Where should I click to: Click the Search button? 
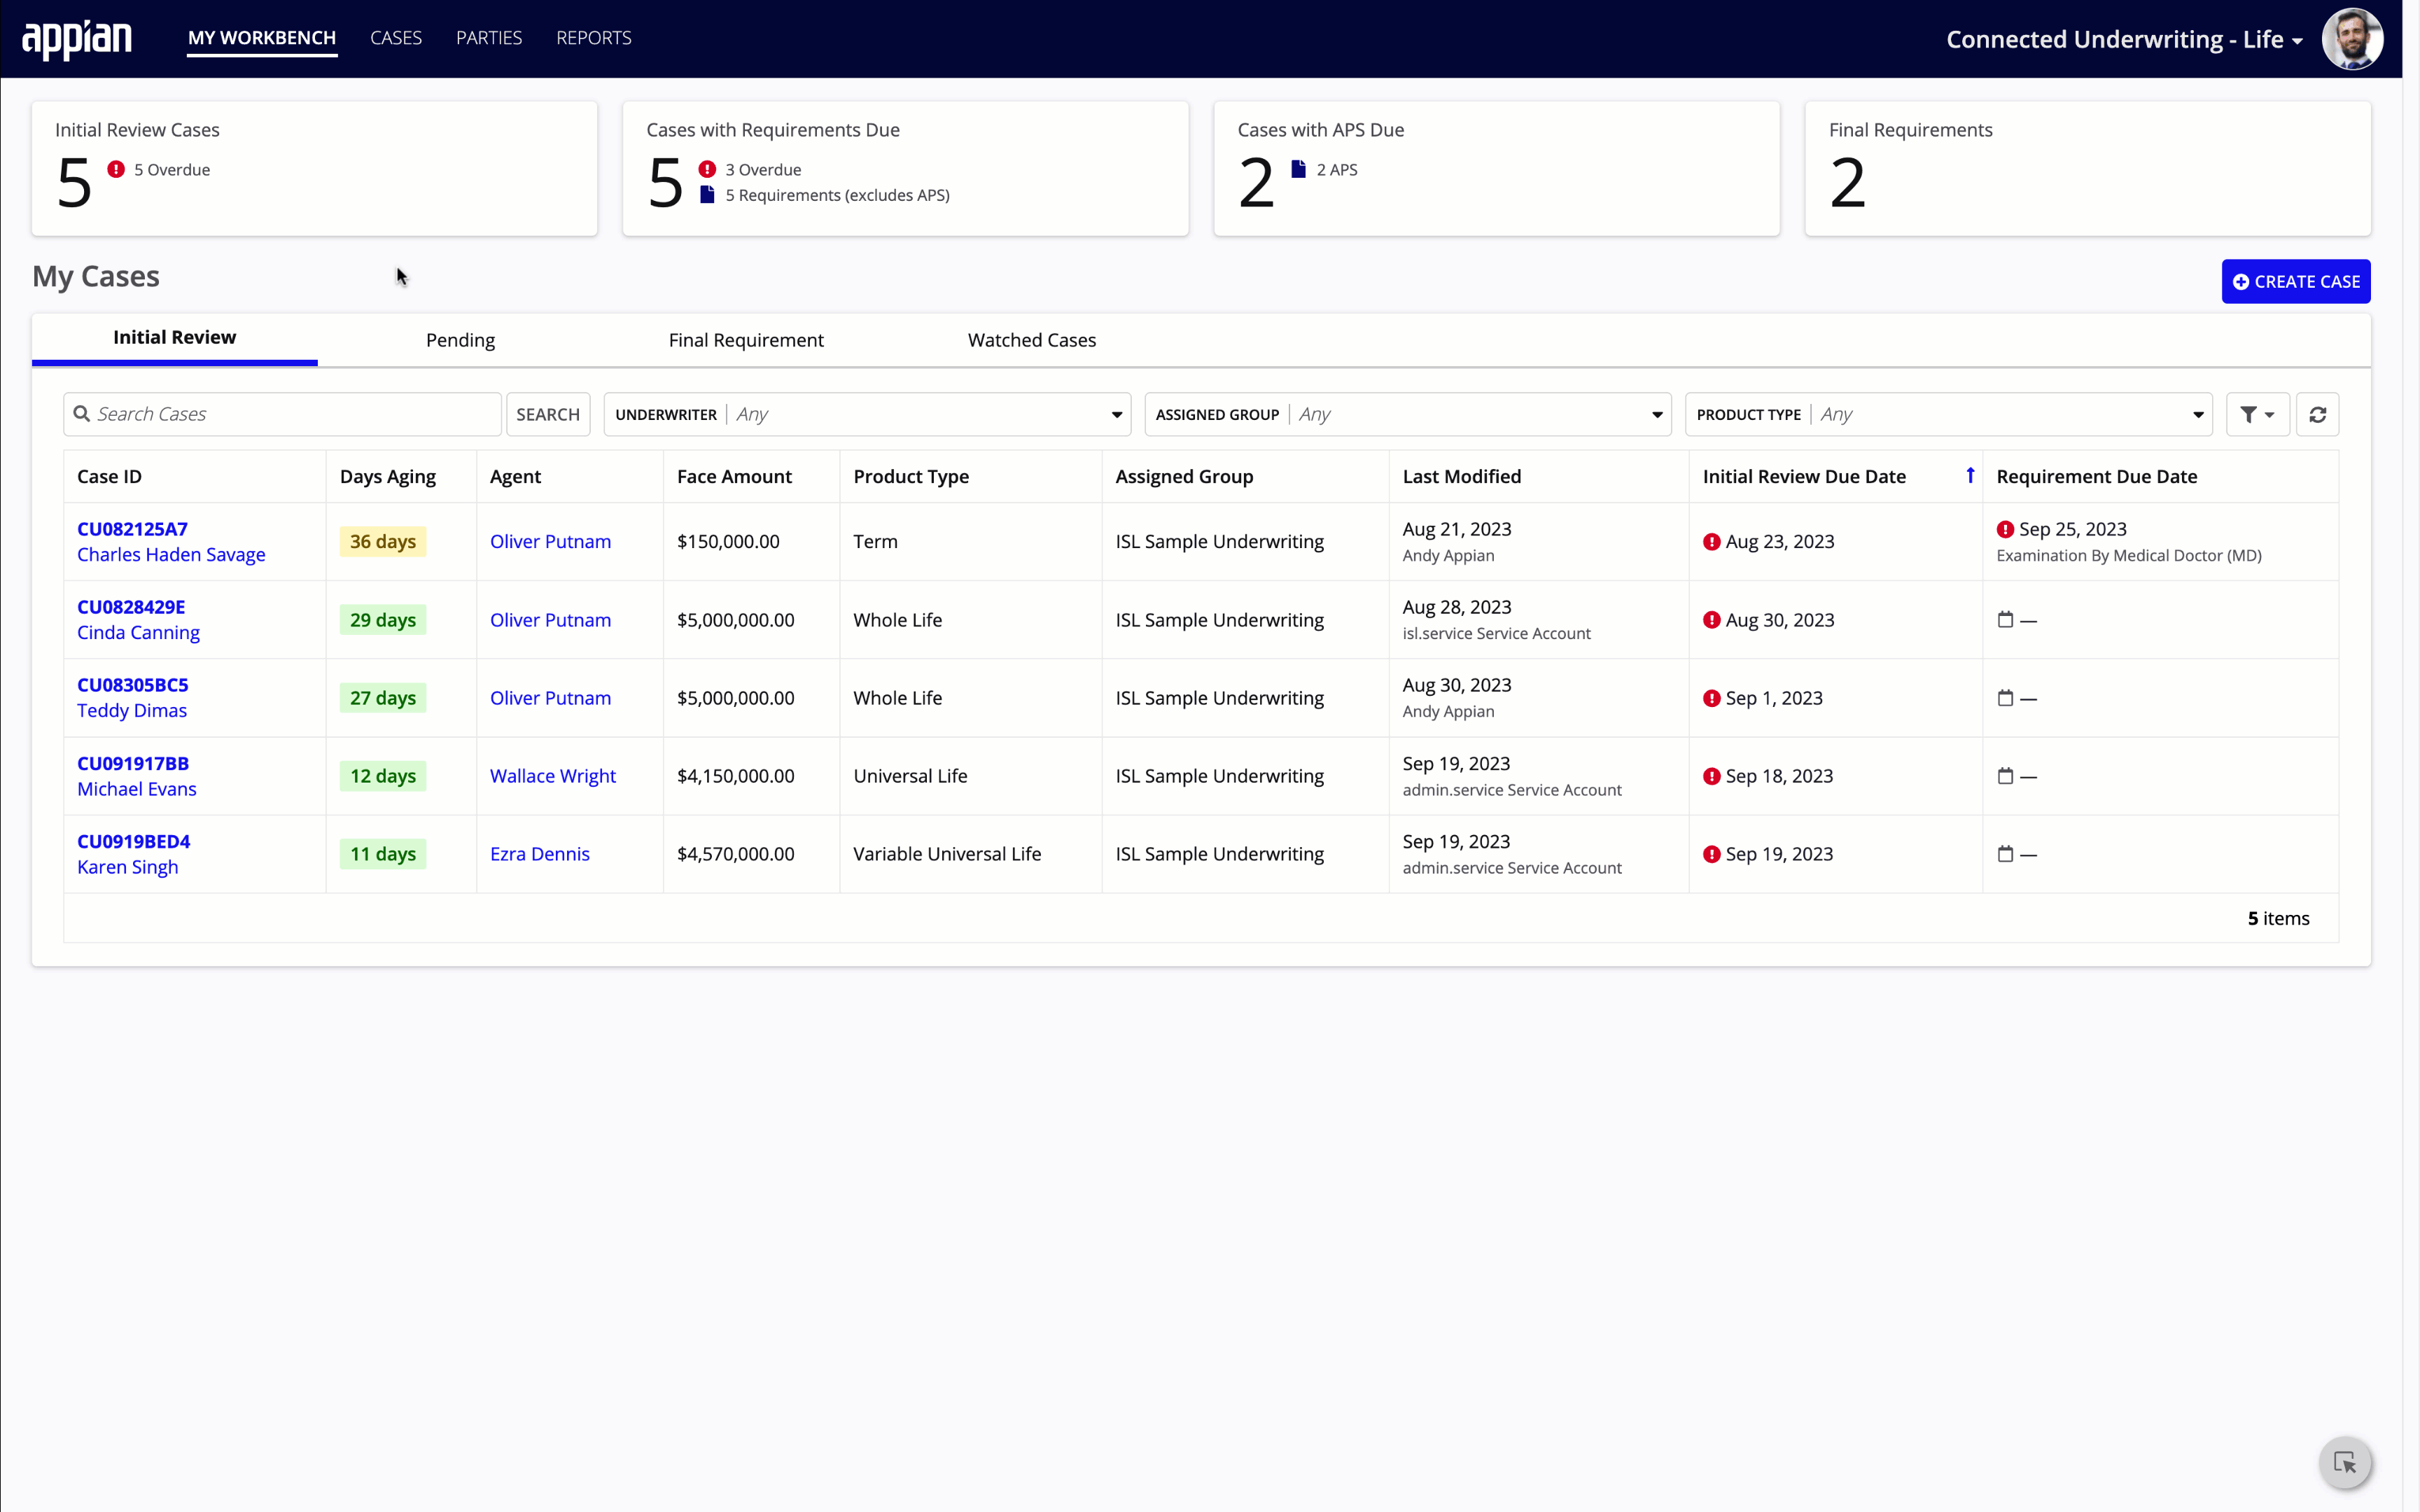click(x=548, y=414)
